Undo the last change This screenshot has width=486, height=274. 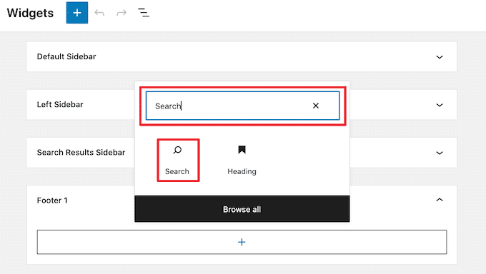99,13
